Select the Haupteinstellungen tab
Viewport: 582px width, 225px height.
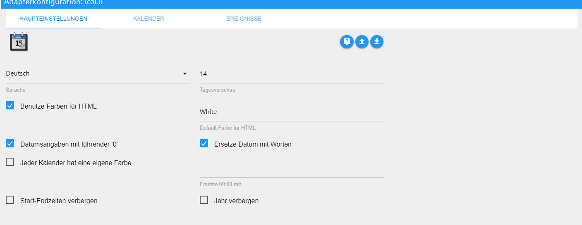(53, 19)
